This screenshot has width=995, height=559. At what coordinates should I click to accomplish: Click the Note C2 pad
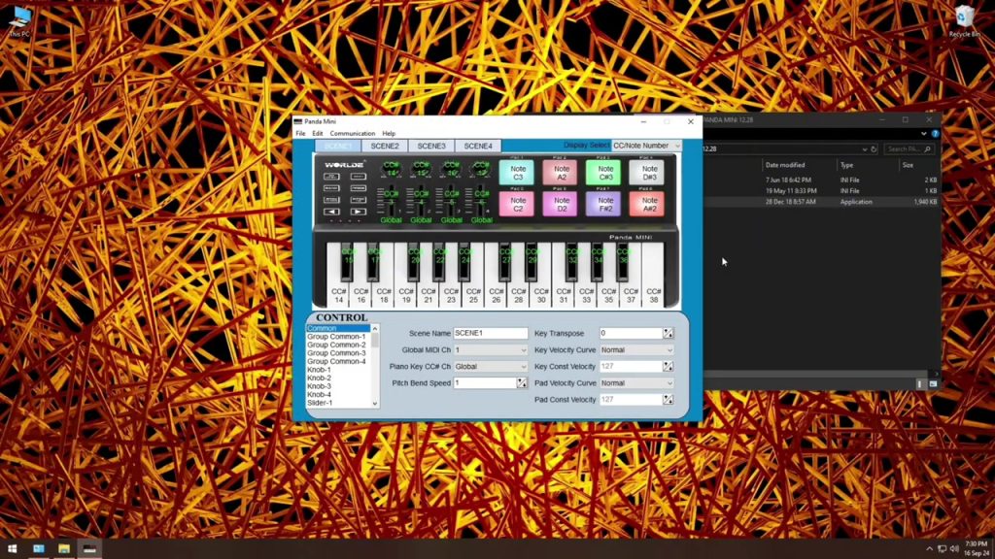[517, 204]
